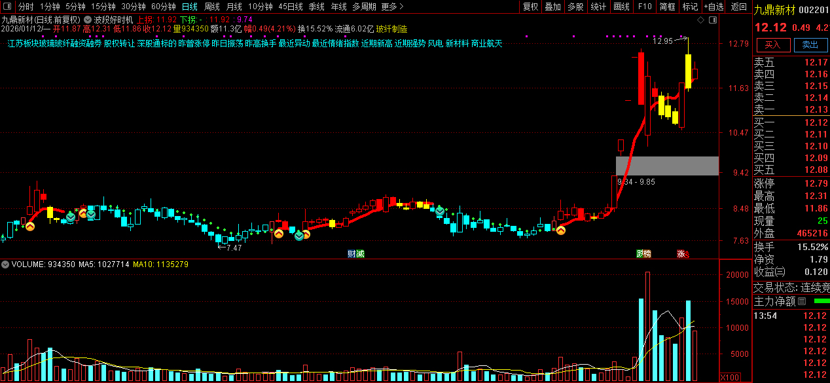Viewport: 830px width, 383px height.
Task: Select the 日线 daily period
Action: click(190, 7)
